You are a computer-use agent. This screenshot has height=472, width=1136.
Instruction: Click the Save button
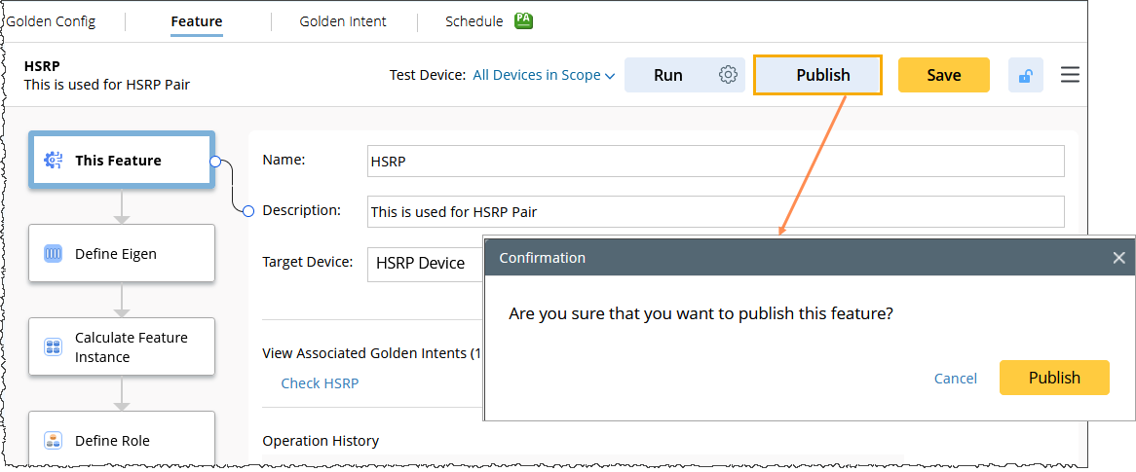tap(943, 75)
